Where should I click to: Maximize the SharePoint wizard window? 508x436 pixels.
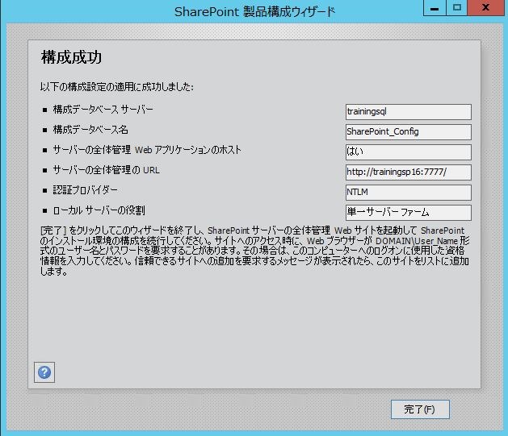coord(457,8)
